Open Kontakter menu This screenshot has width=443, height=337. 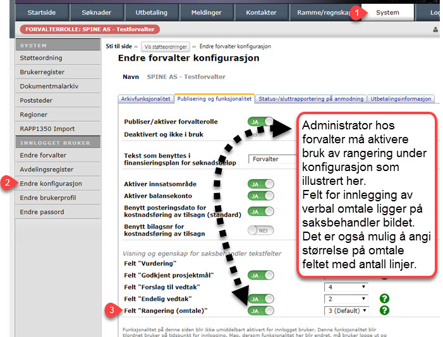(262, 13)
